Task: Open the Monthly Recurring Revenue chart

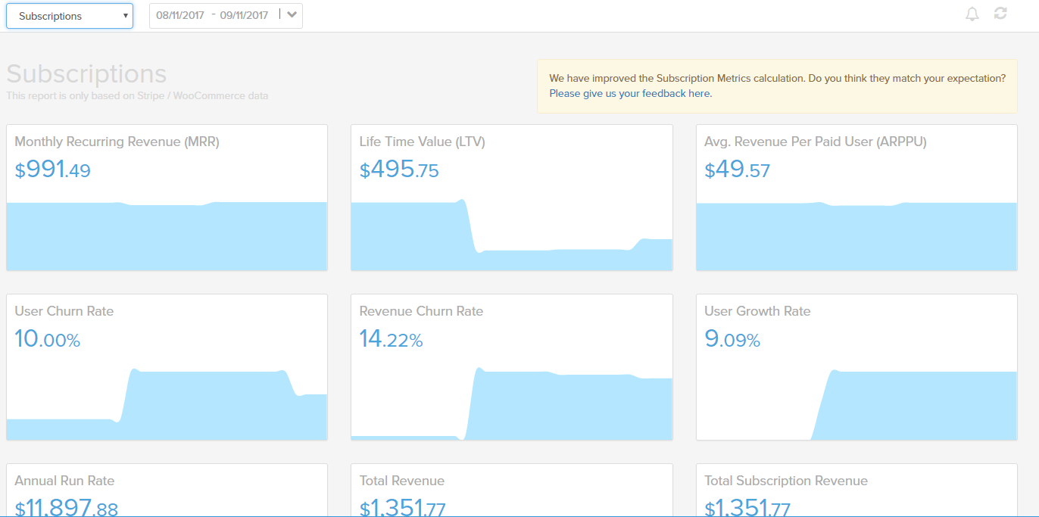Action: pos(167,235)
